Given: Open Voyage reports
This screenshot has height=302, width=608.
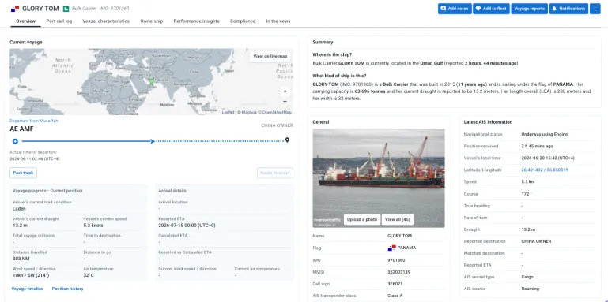Looking at the screenshot, I should 529,9.
